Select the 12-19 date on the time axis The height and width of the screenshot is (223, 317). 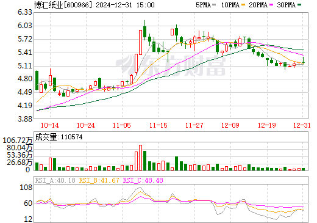click(x=267, y=125)
